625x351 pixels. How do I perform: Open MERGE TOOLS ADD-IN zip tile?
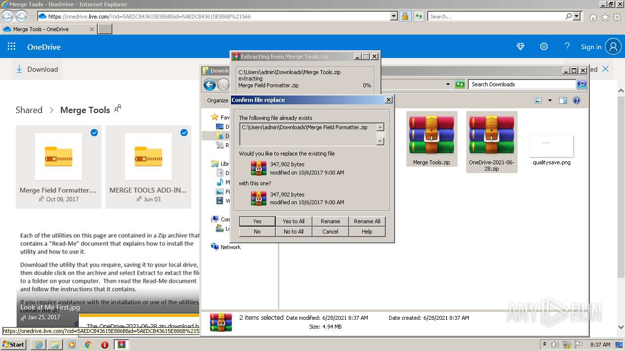click(148, 167)
